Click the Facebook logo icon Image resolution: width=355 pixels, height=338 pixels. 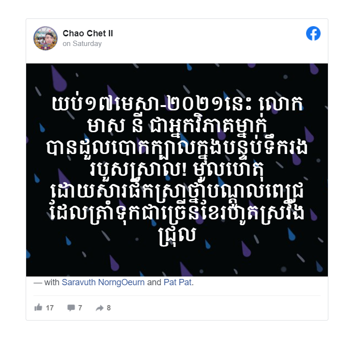click(313, 33)
